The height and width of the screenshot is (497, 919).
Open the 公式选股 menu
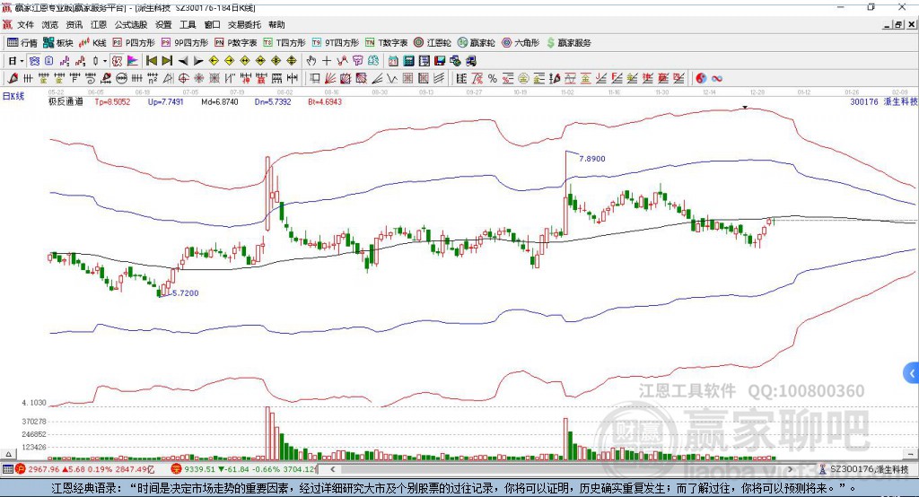[x=131, y=24]
